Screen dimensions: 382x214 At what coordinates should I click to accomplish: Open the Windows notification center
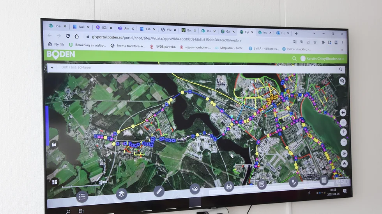(x=345, y=191)
